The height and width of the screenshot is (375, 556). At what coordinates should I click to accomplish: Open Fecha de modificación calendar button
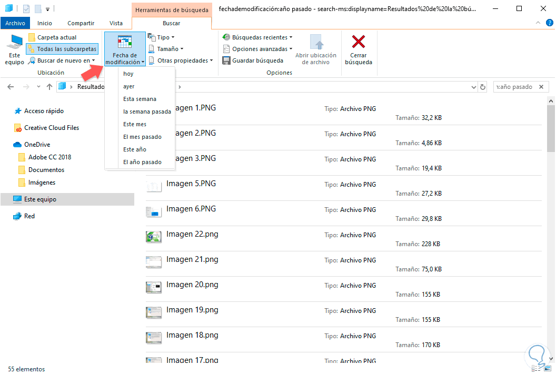tap(125, 49)
